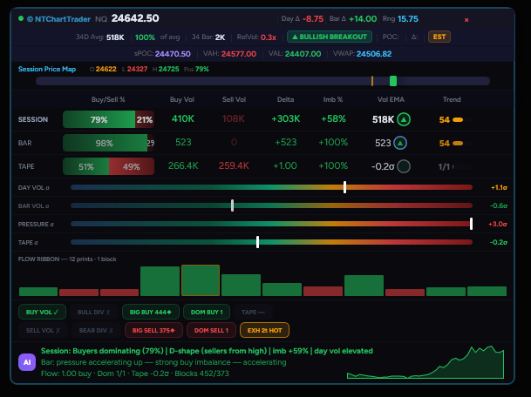This screenshot has height=397, width=531.
Task: Click the Buy/Sell % column header
Action: coord(108,99)
